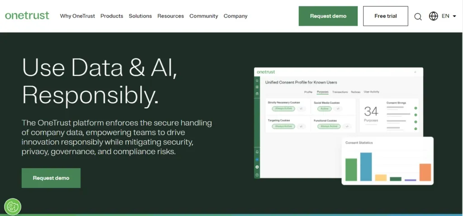Expand the Products menu
The image size is (463, 216).
(x=112, y=16)
